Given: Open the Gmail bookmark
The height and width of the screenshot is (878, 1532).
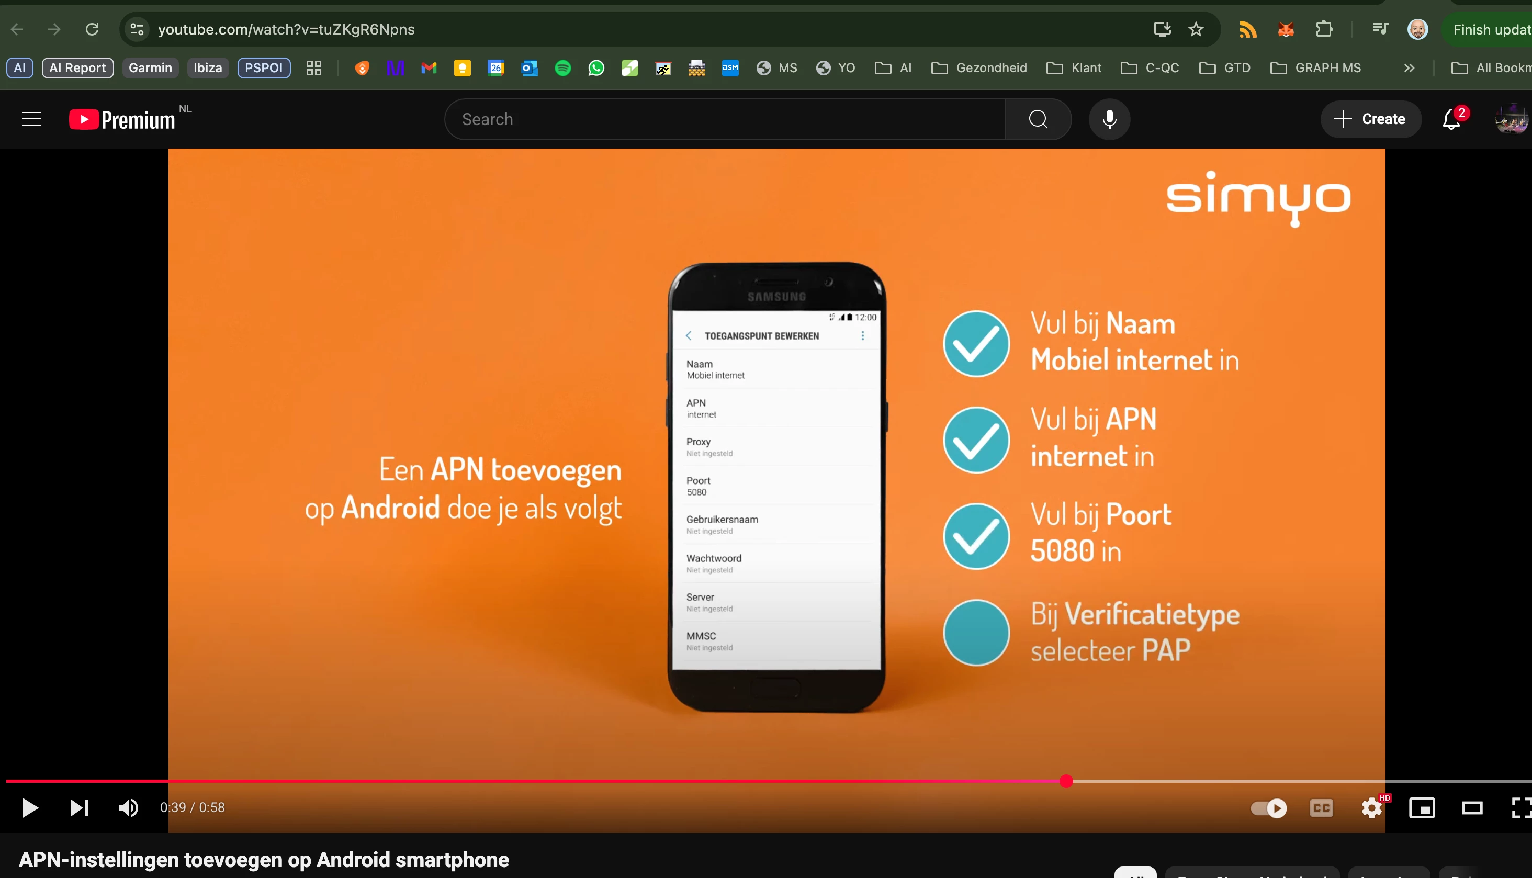Looking at the screenshot, I should click(x=429, y=68).
